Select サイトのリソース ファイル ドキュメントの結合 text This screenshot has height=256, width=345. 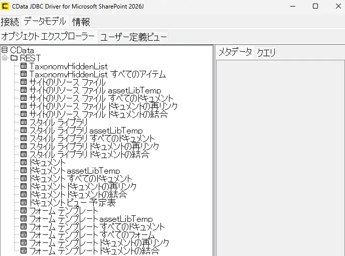pos(99,114)
